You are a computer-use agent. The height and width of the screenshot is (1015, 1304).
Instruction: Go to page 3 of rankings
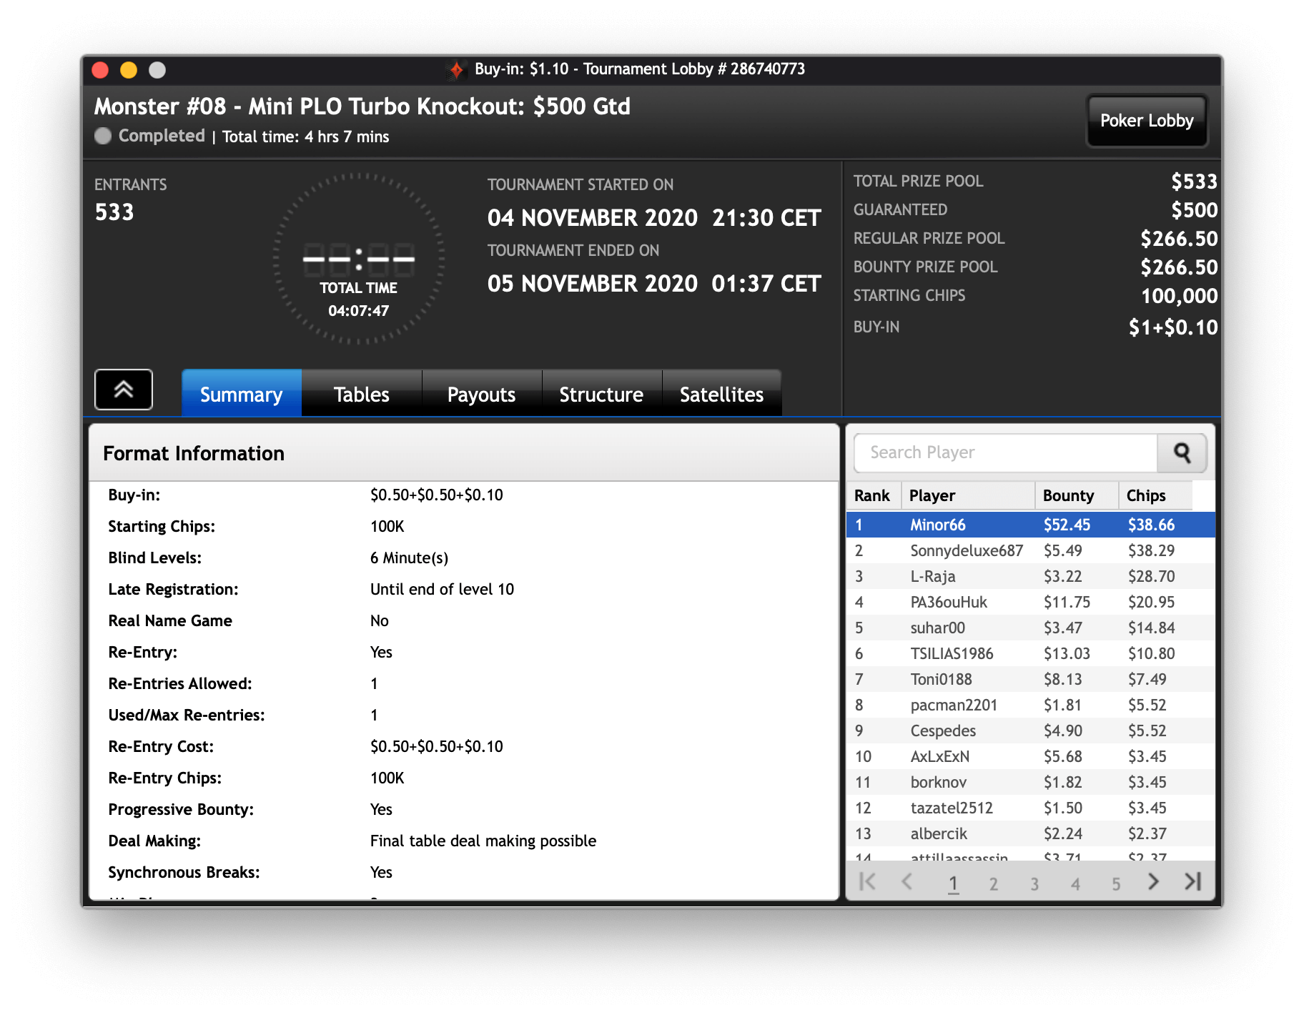point(1034,884)
